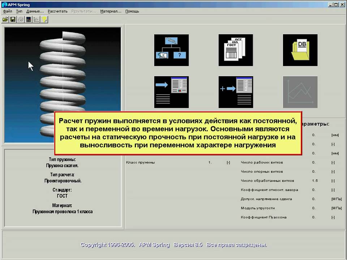Maximize the APM Spring window

(336, 4)
